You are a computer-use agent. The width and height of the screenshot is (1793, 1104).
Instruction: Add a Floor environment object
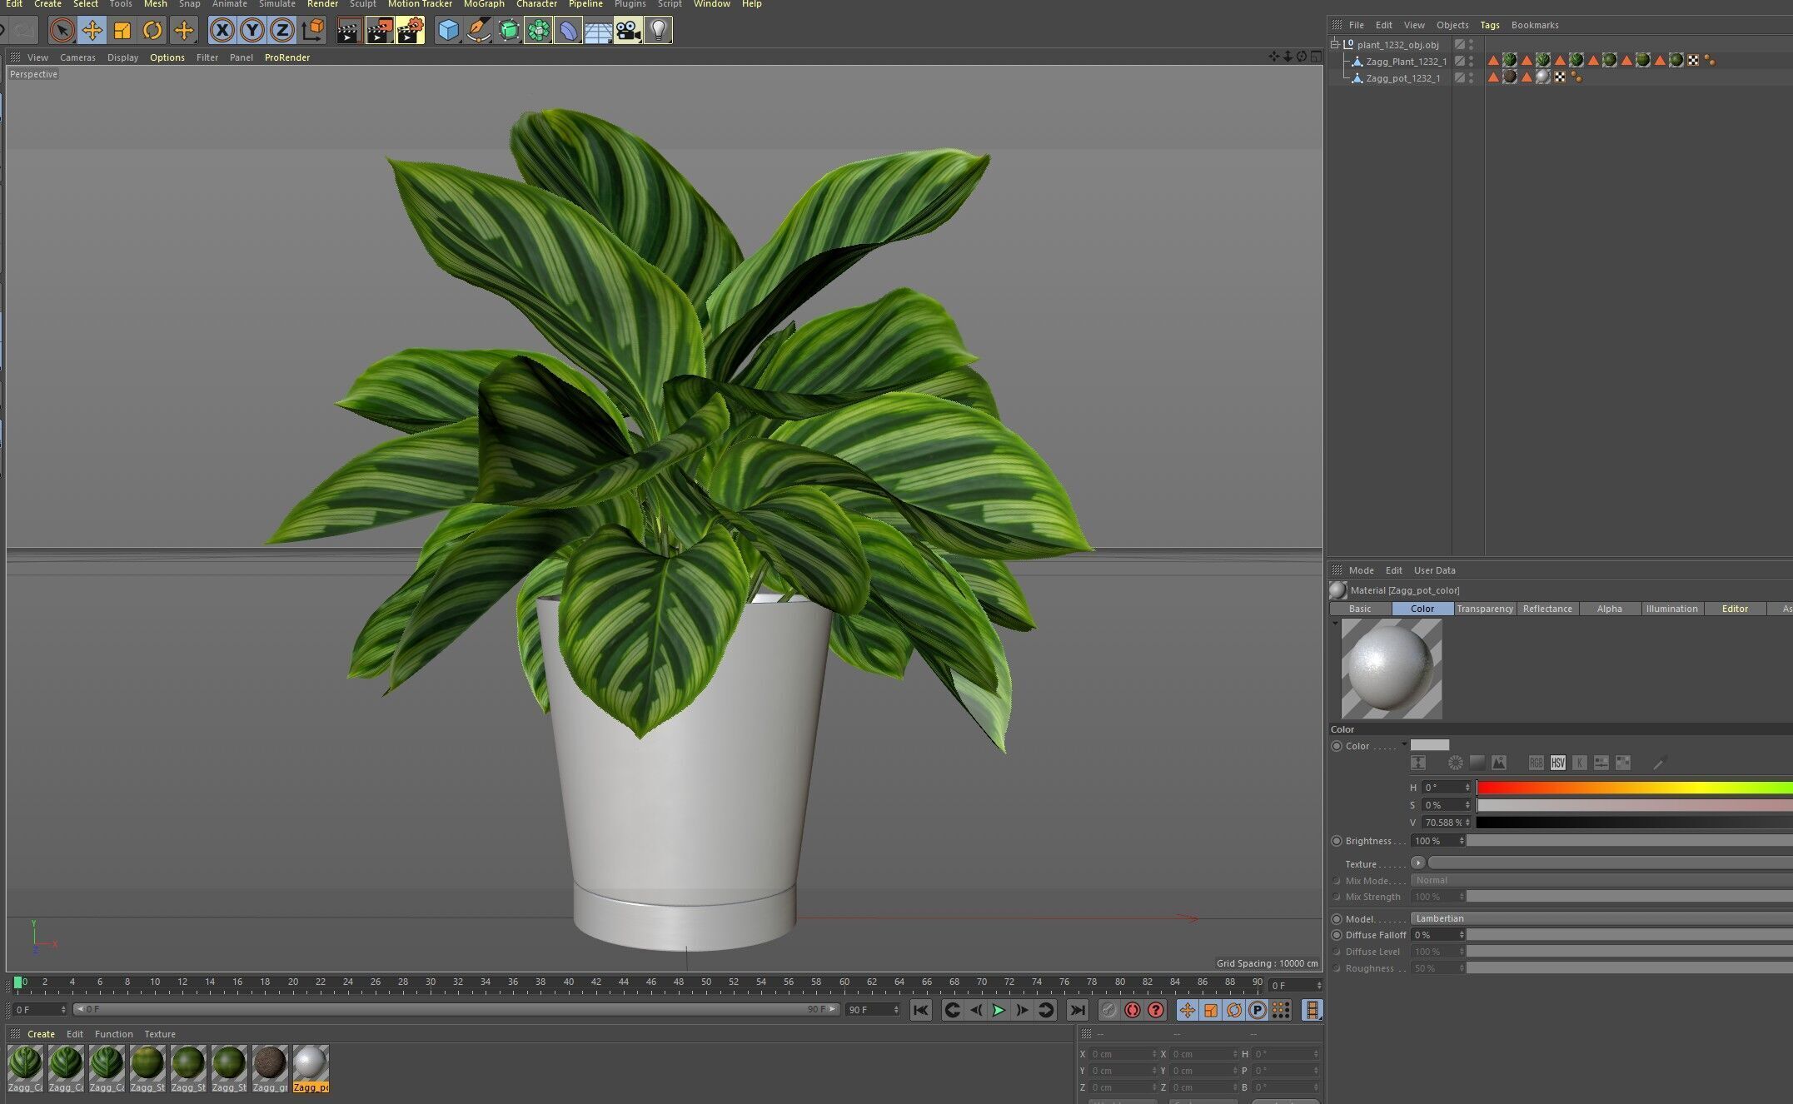pos(598,31)
